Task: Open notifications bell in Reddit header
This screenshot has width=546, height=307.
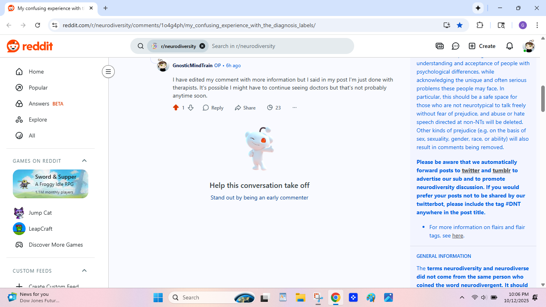Action: point(509,46)
